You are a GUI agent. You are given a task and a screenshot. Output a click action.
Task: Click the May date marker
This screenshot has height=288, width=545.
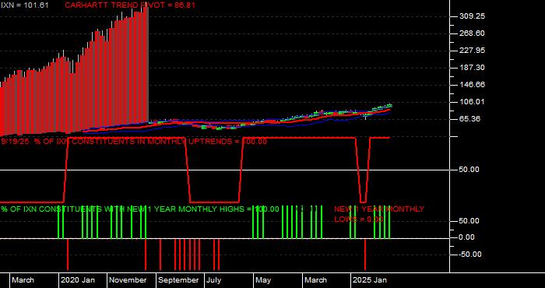coord(263,280)
